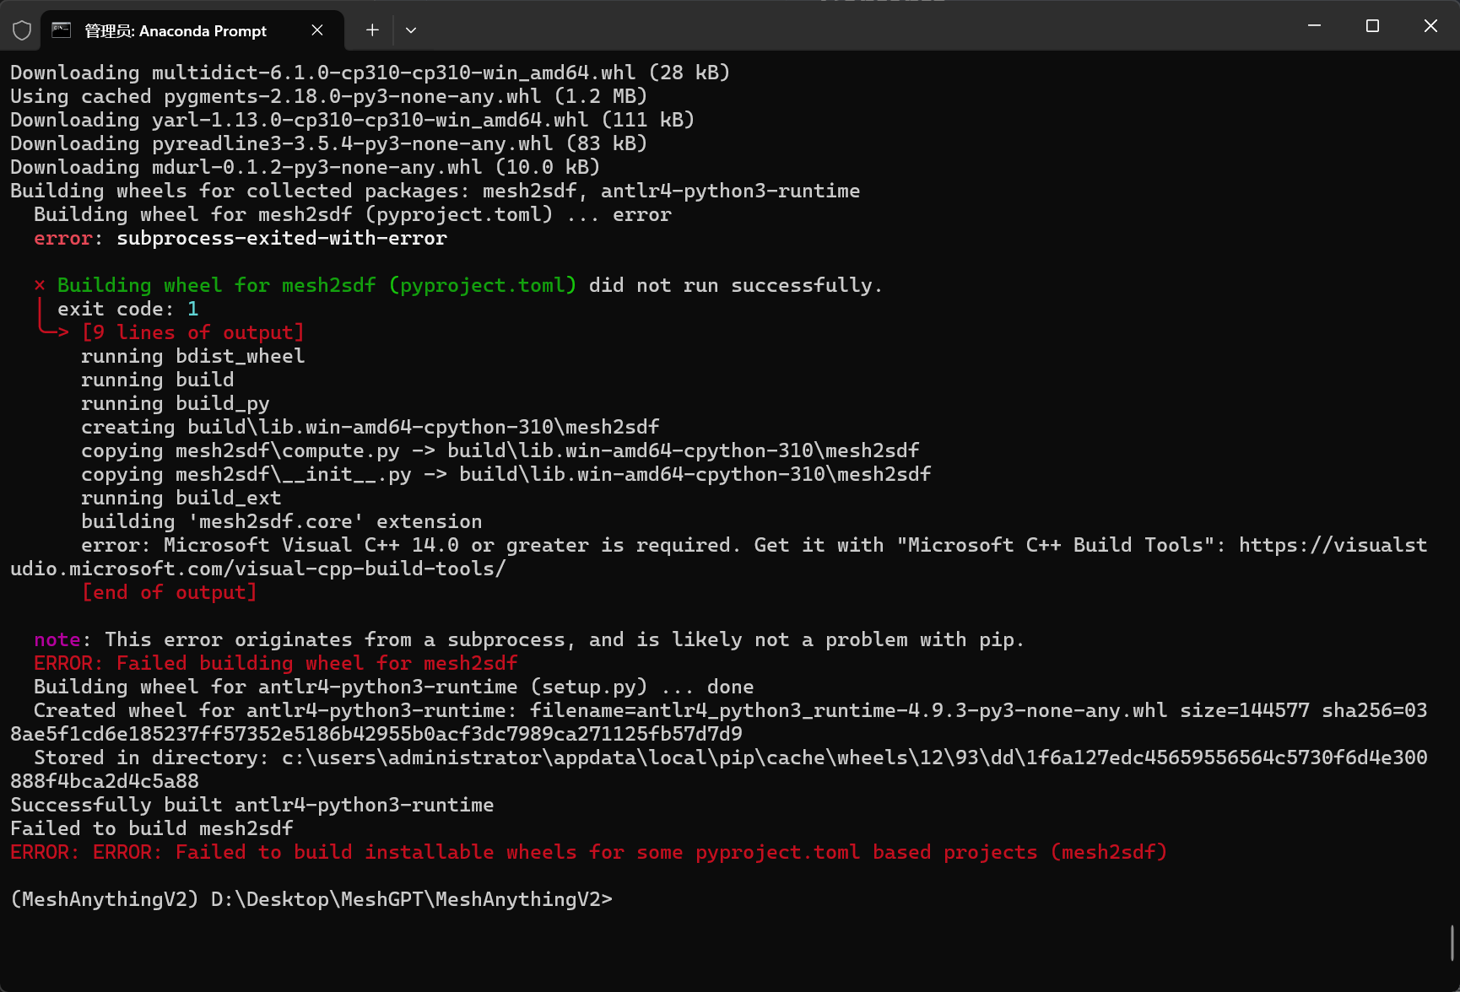Click the purple 'note' text
Screen dimensions: 1460x992
click(x=57, y=639)
